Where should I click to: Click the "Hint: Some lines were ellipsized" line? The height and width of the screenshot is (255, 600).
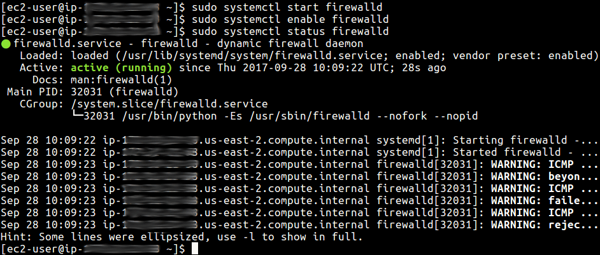point(182,237)
